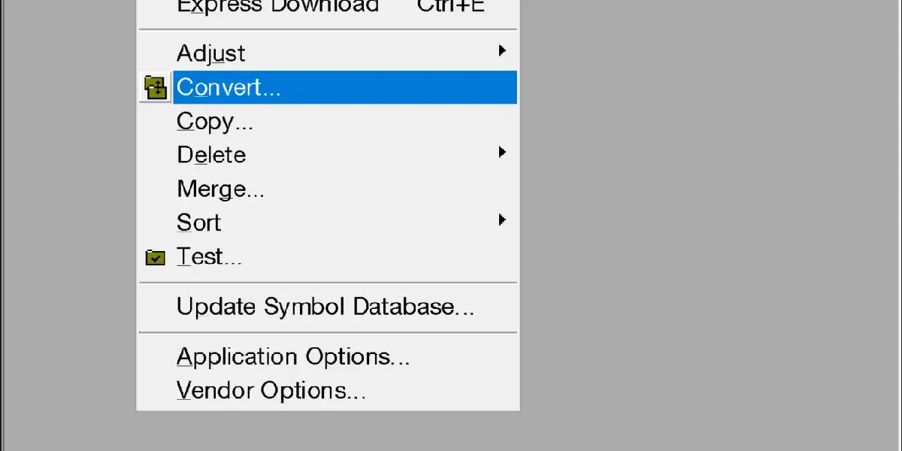This screenshot has width=902, height=451.
Task: Click the Sort menu label
Action: click(x=198, y=223)
